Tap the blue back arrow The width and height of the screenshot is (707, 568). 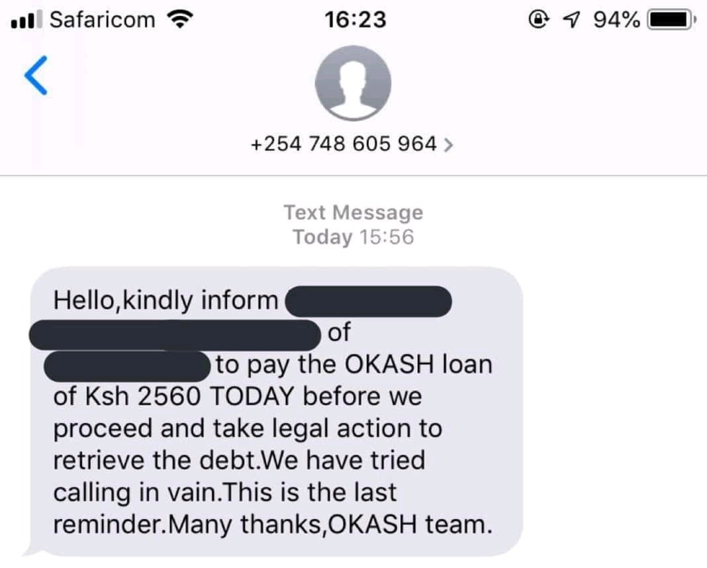36,75
